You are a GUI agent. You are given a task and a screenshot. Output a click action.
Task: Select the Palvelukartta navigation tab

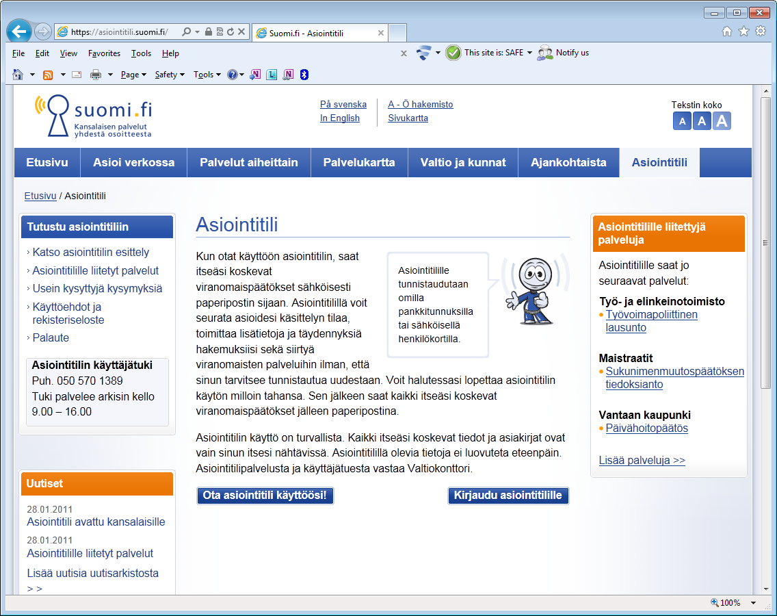359,162
